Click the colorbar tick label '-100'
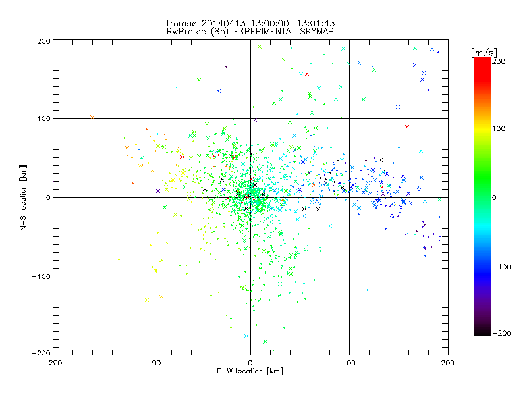Viewport: 527px width, 395px height. (501, 267)
